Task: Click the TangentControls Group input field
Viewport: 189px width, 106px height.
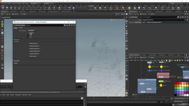Action: [163, 20]
